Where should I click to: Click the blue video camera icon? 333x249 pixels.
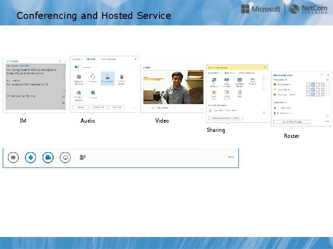48,158
